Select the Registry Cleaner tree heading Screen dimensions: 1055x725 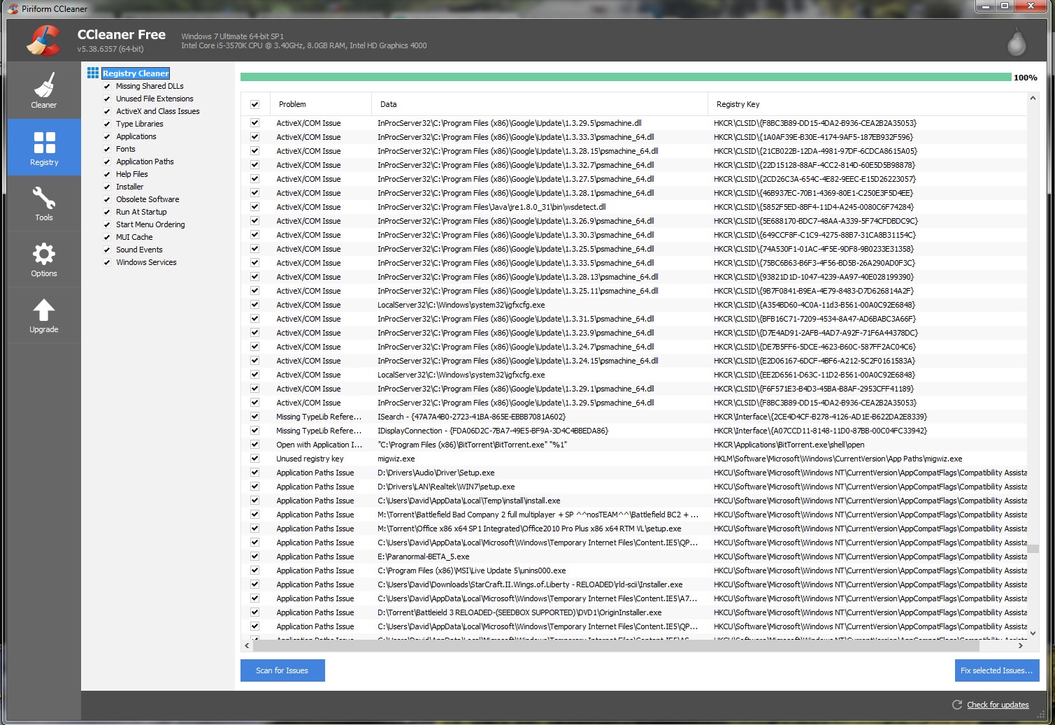136,73
